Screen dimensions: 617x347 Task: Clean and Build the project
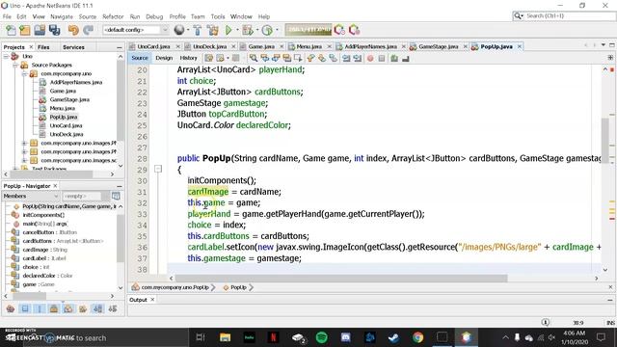pos(213,30)
